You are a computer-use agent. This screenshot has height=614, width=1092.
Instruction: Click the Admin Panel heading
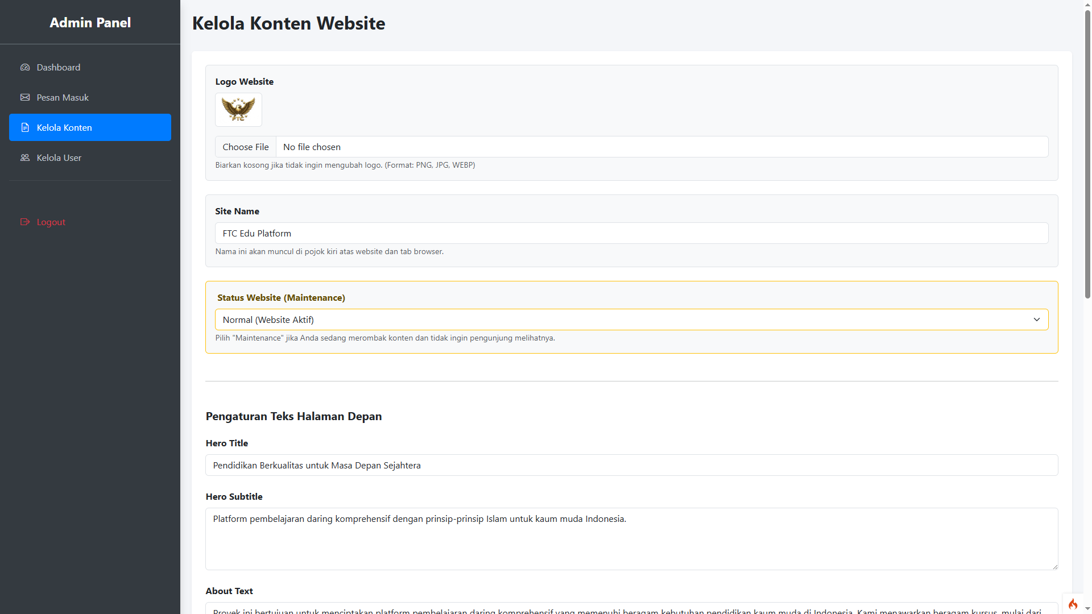coord(90,23)
